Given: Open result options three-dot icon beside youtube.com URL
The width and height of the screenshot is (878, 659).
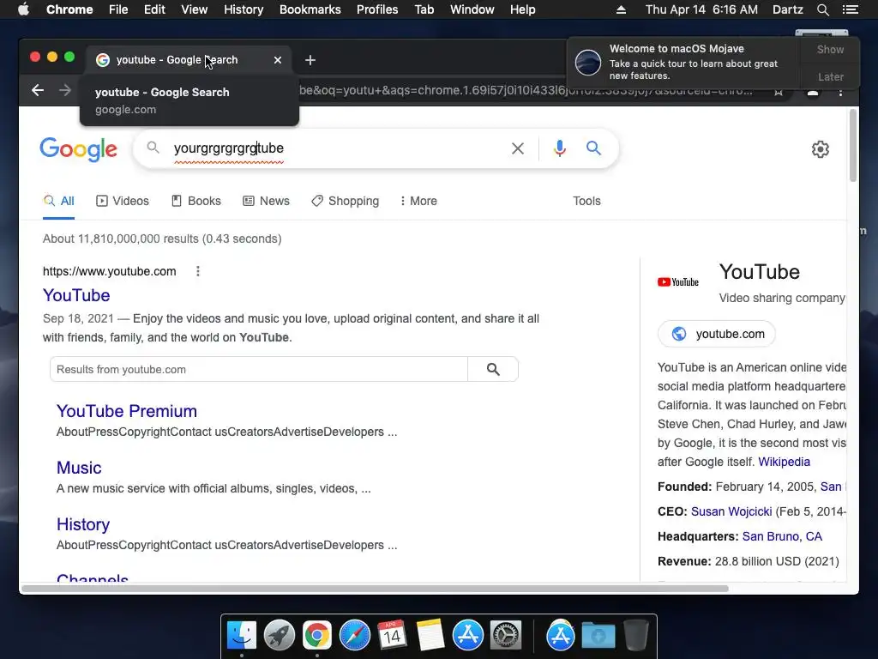Looking at the screenshot, I should point(198,271).
